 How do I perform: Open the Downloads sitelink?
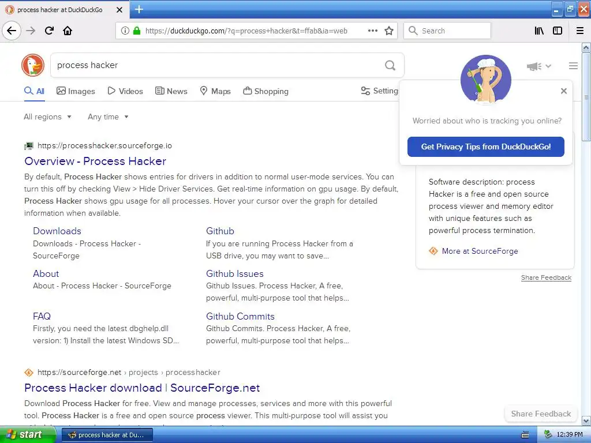[x=57, y=231]
